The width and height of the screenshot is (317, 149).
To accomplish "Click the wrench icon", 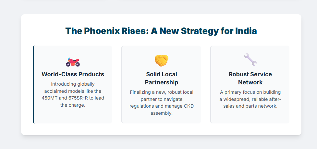I will (x=250, y=60).
